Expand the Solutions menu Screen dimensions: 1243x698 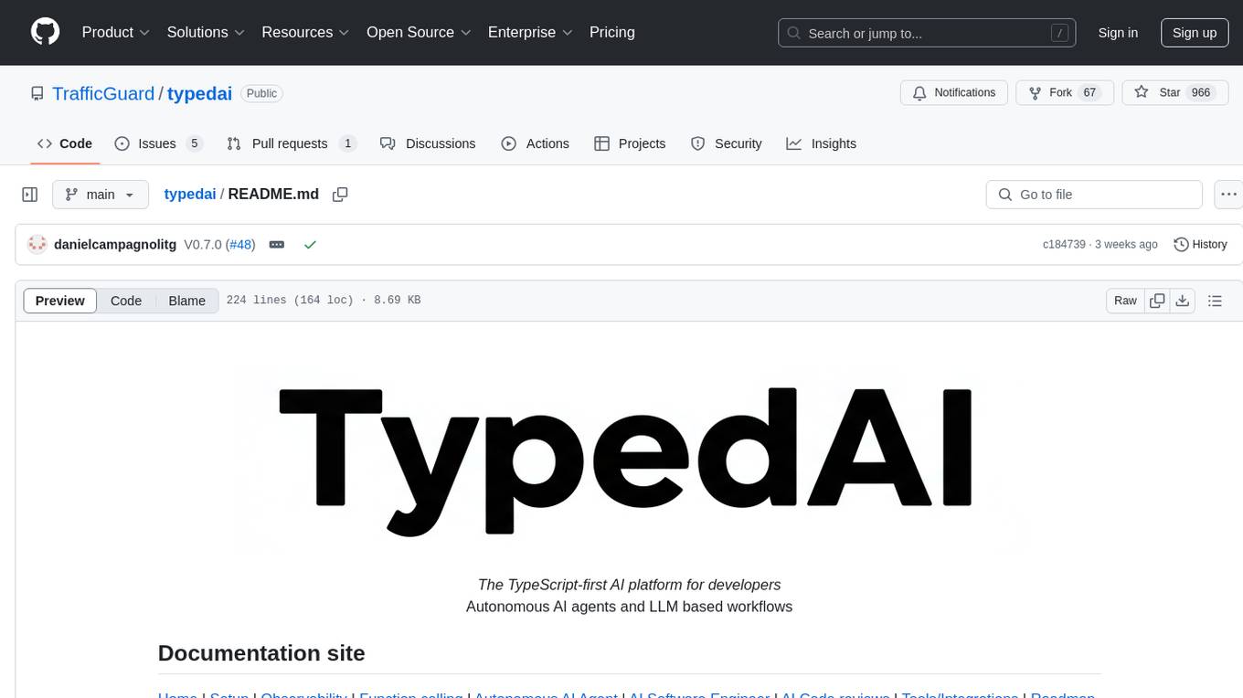coord(206,32)
